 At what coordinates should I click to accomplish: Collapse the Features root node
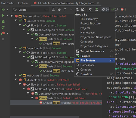(12, 16)
